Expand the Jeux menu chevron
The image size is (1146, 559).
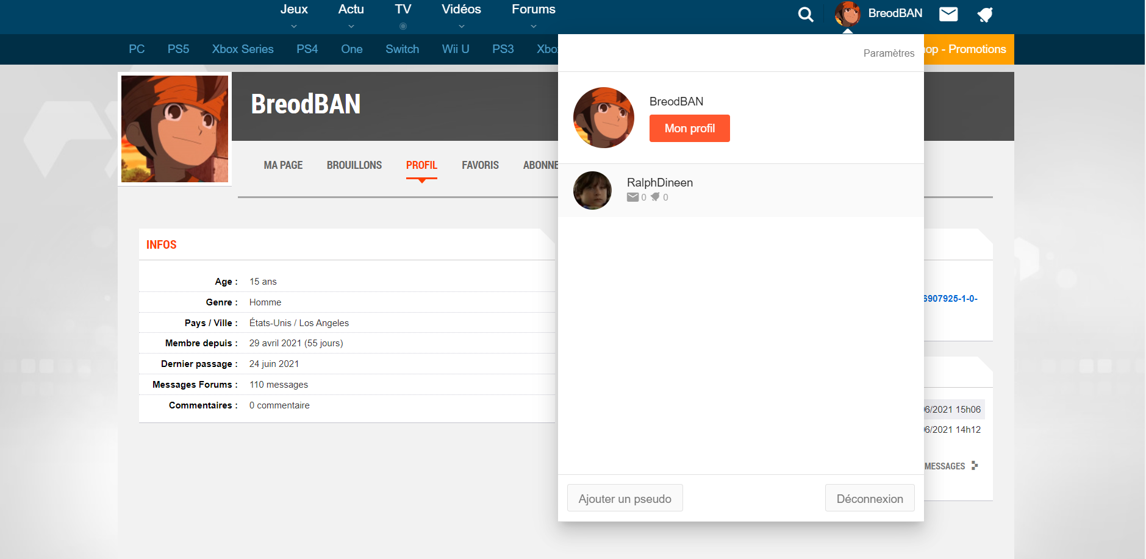click(x=294, y=26)
